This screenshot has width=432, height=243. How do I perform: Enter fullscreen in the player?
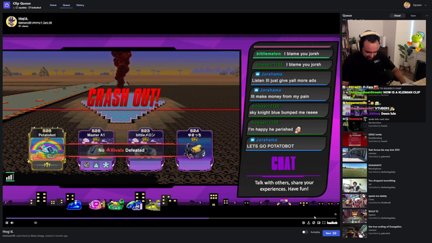pyautogui.click(x=324, y=223)
